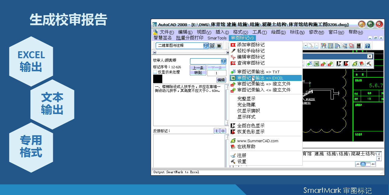Select 审图记录输入 <= 独立文件

266,90
